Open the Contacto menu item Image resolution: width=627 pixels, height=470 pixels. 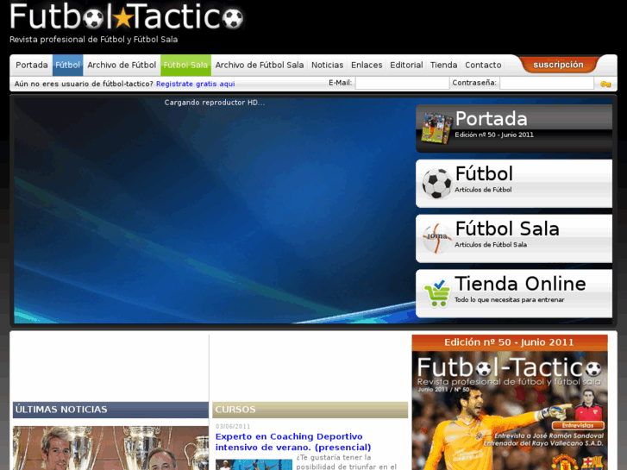pyautogui.click(x=483, y=65)
